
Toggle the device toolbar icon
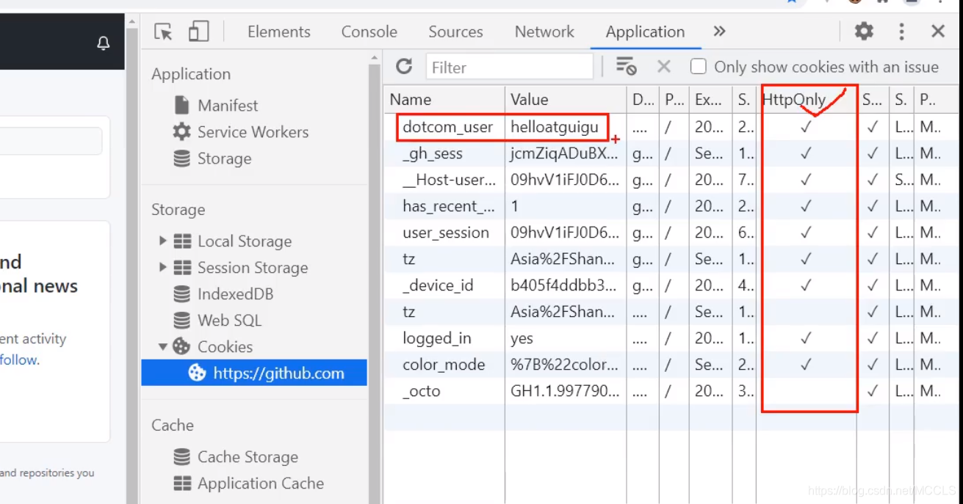pos(199,32)
